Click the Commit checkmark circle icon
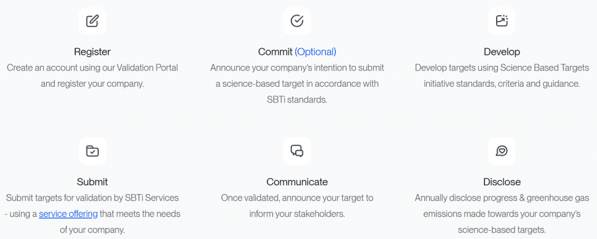Image resolution: width=597 pixels, height=239 pixels. tap(297, 22)
